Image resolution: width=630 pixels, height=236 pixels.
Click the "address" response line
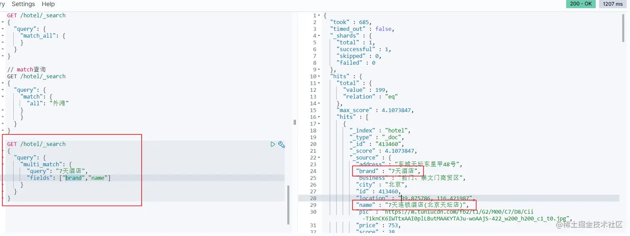[x=409, y=165]
